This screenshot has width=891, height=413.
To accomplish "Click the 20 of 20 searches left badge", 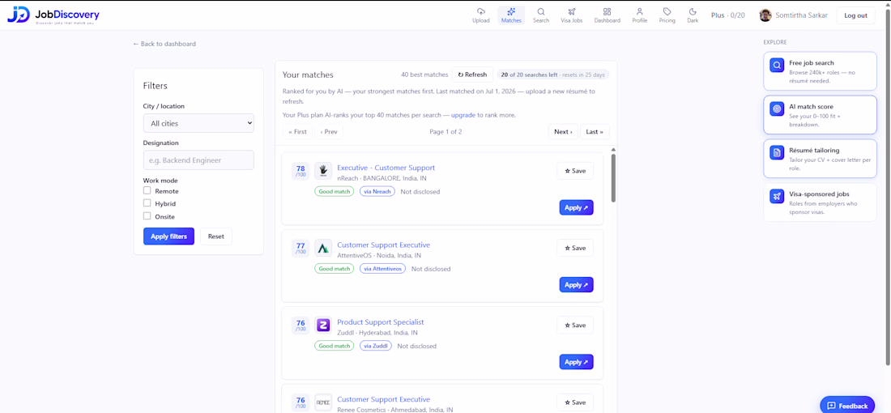I will (553, 75).
